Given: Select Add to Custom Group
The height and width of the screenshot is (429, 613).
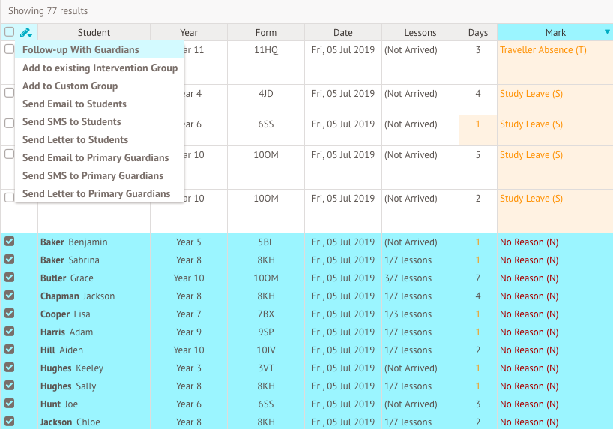Looking at the screenshot, I should (x=70, y=86).
